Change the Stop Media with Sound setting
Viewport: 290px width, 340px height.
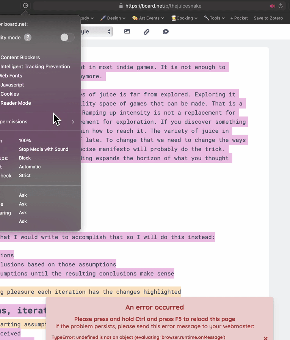[x=44, y=149]
